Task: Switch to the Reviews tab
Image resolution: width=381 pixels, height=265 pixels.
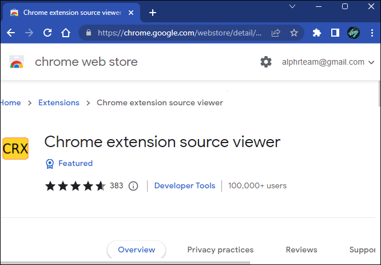Action: coord(301,250)
